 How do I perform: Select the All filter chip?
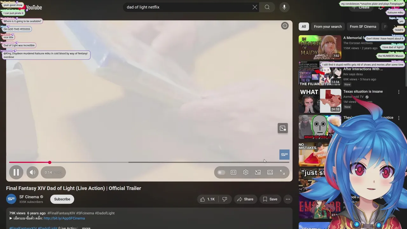pos(304,27)
